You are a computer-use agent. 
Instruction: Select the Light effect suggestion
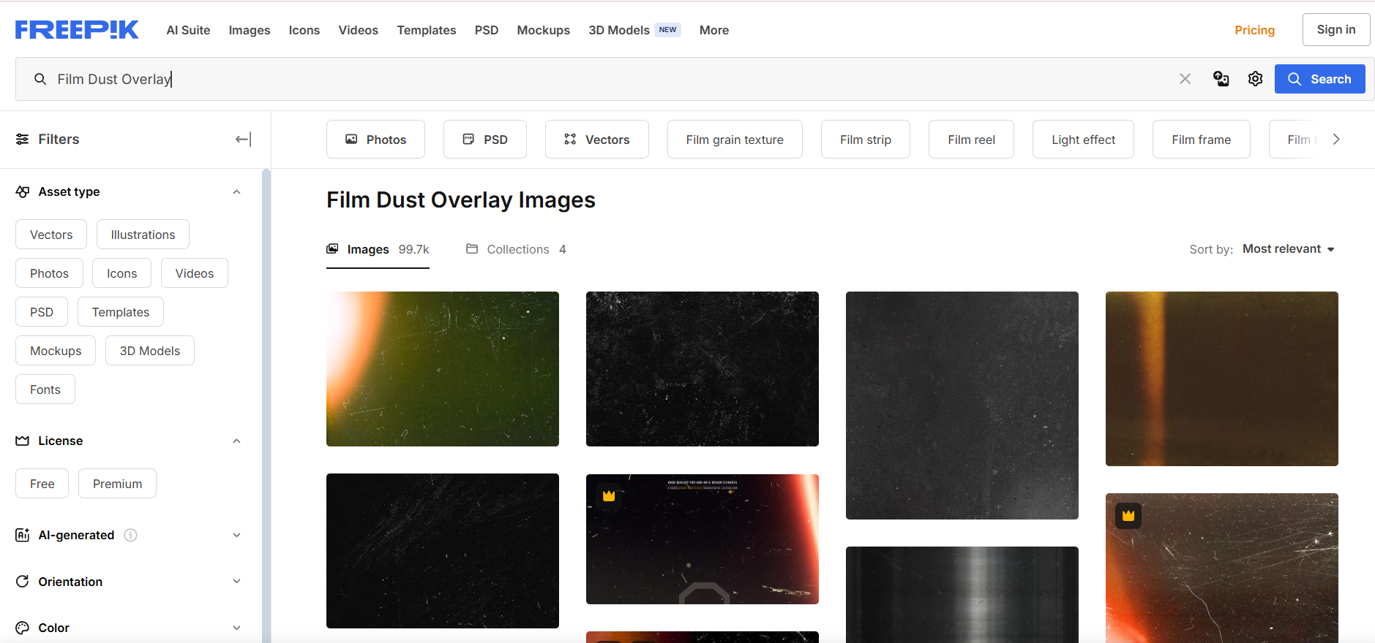pos(1083,140)
